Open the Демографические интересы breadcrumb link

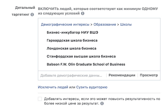point(65,25)
